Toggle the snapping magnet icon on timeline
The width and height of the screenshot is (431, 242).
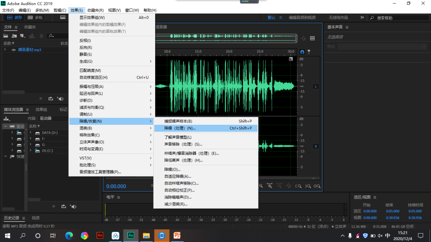point(302,52)
